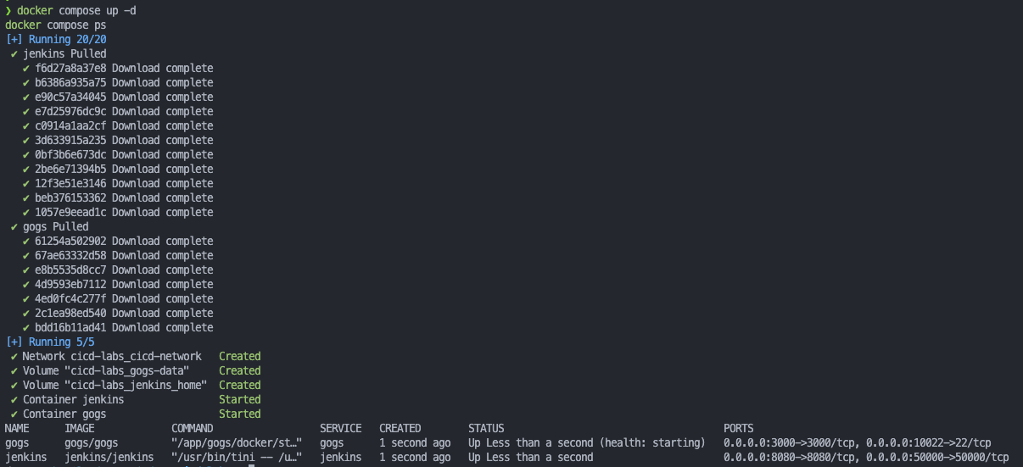Click 'Started' status of Container gogs

pos(240,414)
